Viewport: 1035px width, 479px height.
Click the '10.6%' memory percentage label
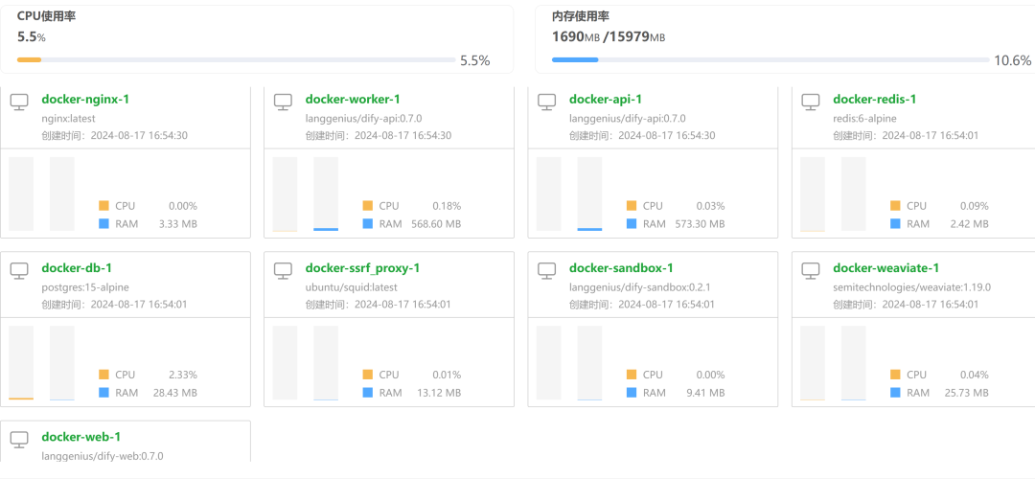[1013, 60]
